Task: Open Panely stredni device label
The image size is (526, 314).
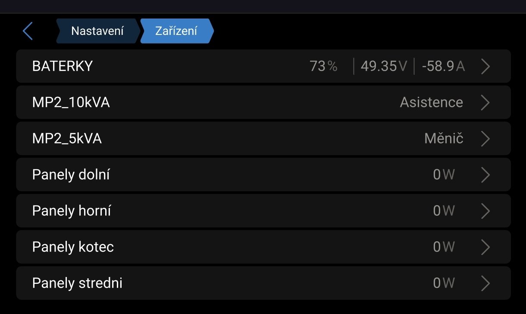Action: tap(77, 283)
